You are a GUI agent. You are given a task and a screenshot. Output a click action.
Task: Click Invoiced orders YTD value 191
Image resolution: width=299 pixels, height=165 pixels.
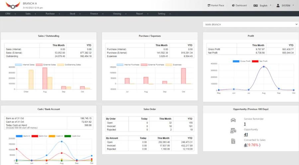coord(190,126)
